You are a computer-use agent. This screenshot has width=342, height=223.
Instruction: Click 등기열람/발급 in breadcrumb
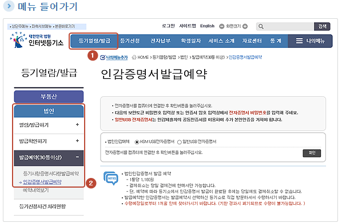coord(164,57)
